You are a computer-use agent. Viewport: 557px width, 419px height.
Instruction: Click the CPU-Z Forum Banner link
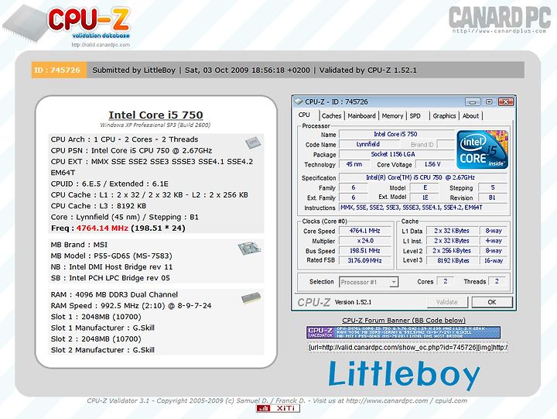404,320
